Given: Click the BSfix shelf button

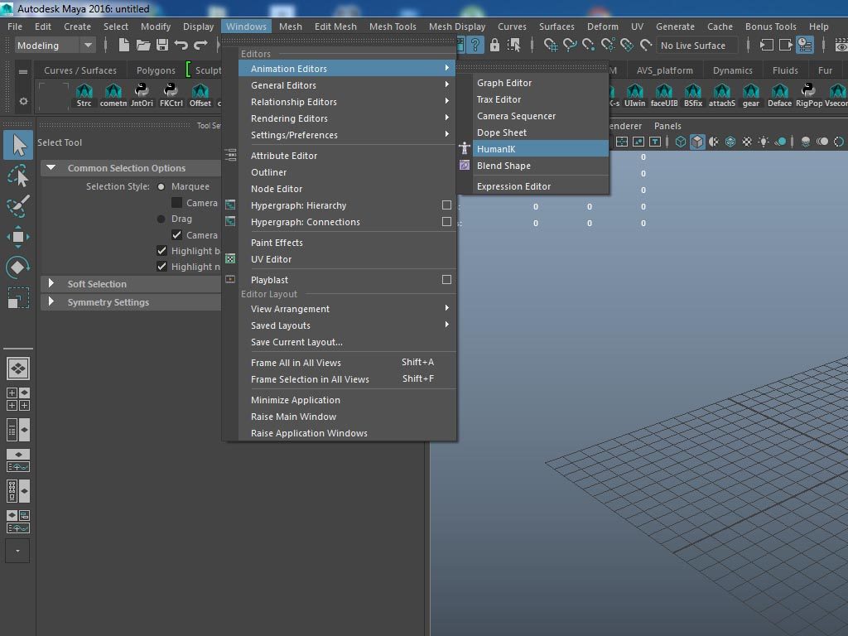Looking at the screenshot, I should pyautogui.click(x=693, y=95).
